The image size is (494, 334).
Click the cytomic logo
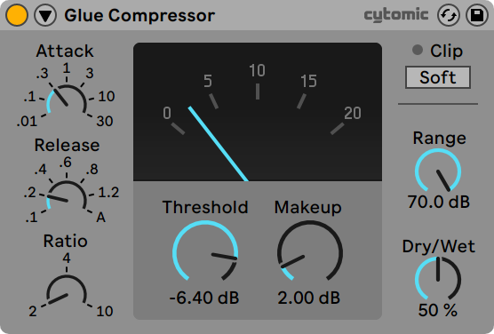pos(396,15)
